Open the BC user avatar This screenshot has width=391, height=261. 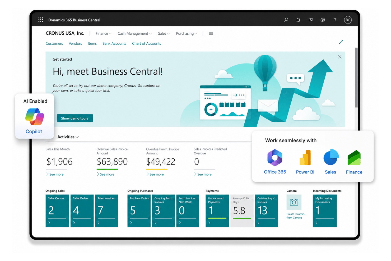tap(348, 20)
